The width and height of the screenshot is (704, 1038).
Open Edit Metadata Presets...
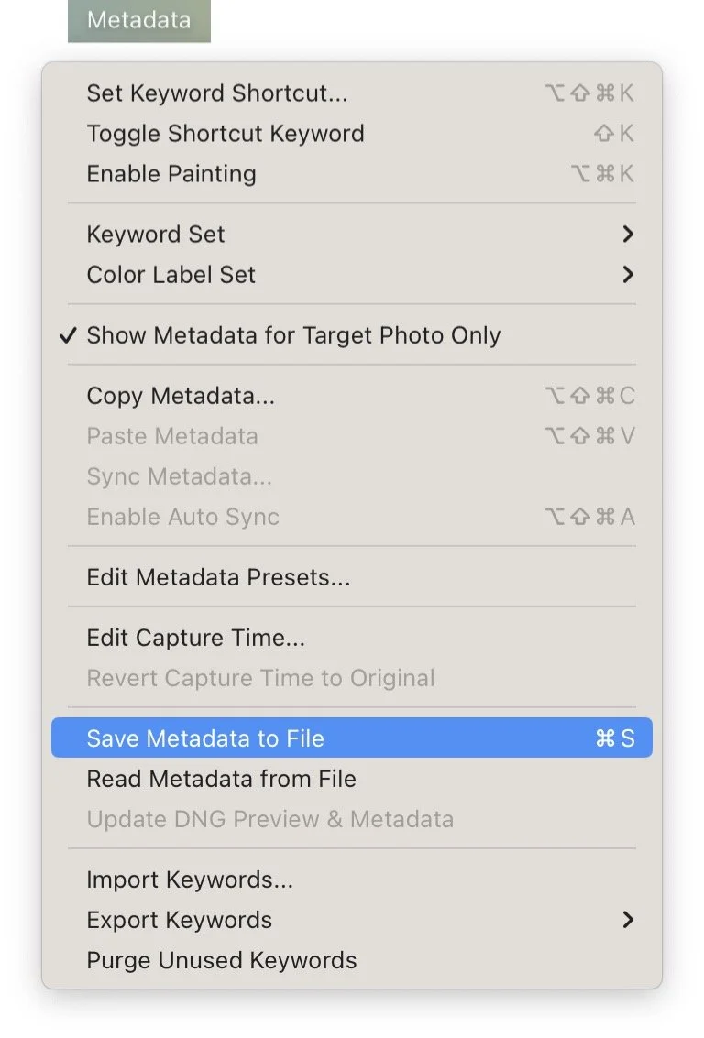tap(218, 577)
